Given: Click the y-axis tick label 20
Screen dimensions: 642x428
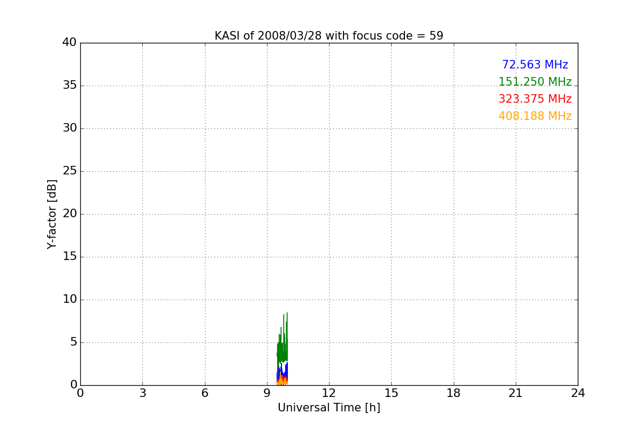Looking at the screenshot, I should 70,214.
